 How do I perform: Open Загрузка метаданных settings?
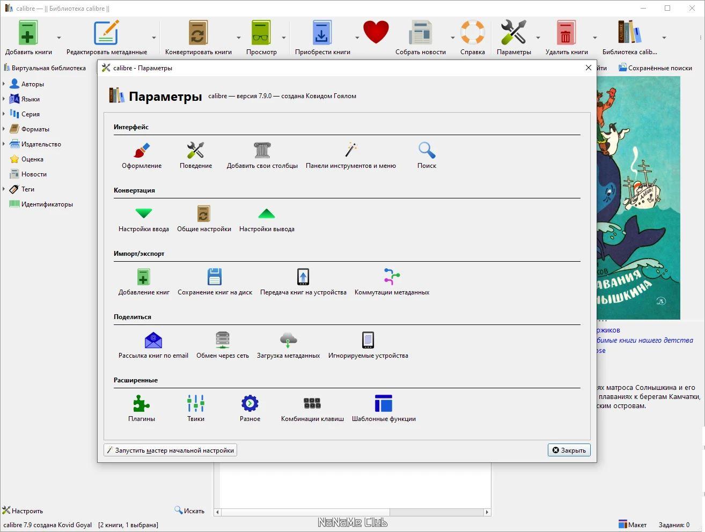(288, 346)
